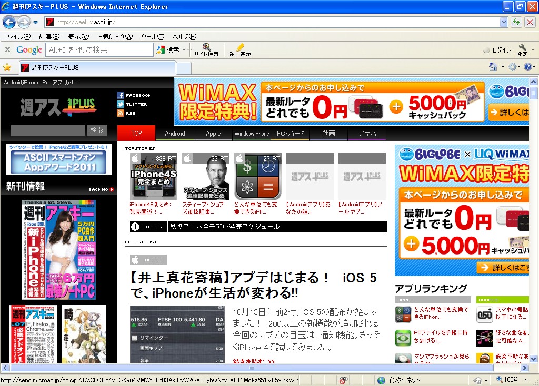Select the アキバ navigation tab

click(367, 133)
